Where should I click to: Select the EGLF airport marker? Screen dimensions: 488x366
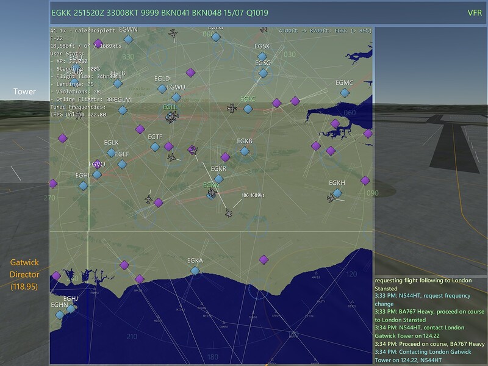point(122,164)
